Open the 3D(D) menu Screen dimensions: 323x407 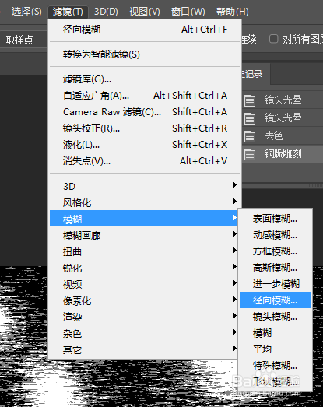coord(106,12)
